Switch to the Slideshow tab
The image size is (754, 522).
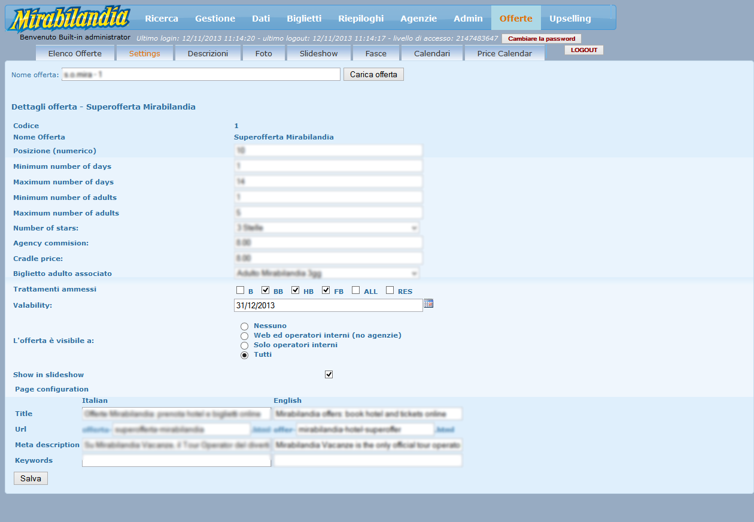pyautogui.click(x=318, y=53)
